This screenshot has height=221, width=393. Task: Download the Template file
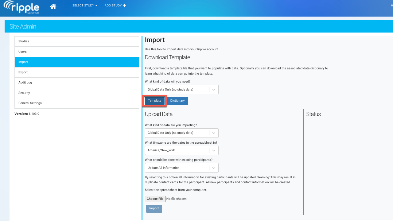(x=155, y=101)
